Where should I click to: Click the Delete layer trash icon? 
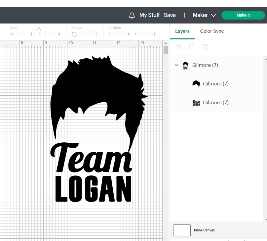click(x=206, y=47)
